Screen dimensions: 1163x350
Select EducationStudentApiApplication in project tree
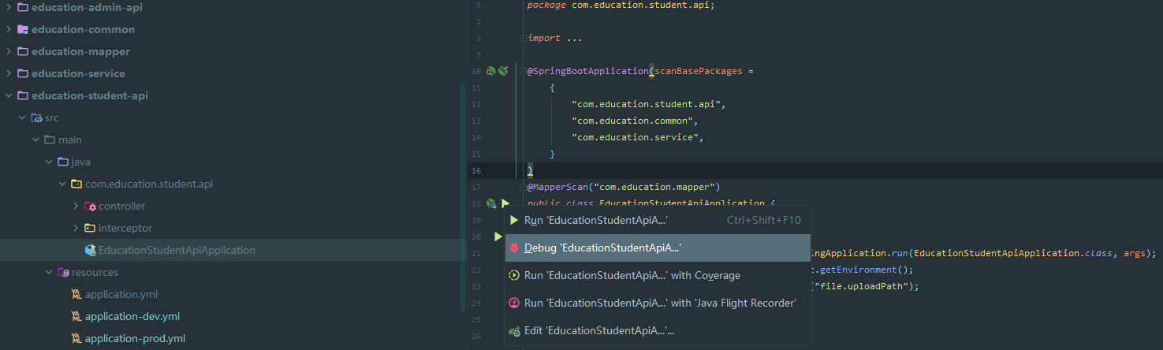click(x=177, y=250)
